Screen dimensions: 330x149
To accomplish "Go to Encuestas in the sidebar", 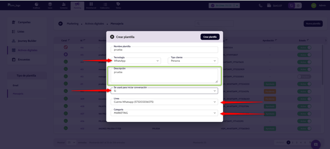I will [x=23, y=60].
